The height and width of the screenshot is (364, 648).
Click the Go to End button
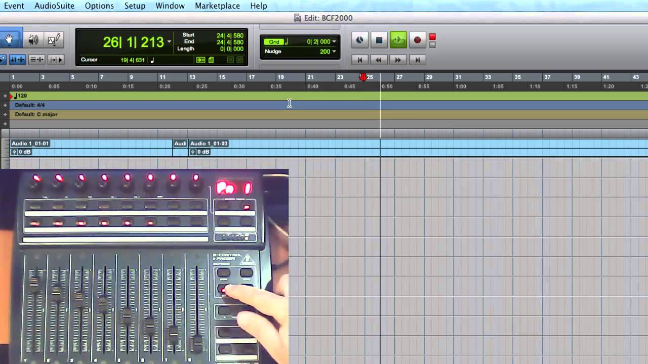[x=417, y=60]
